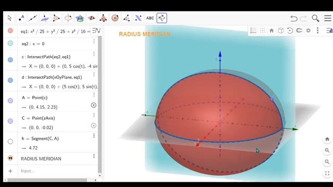The image size is (333, 187).
Task: Select the 'h = Segment(C, A)' definition
Action: (40, 139)
